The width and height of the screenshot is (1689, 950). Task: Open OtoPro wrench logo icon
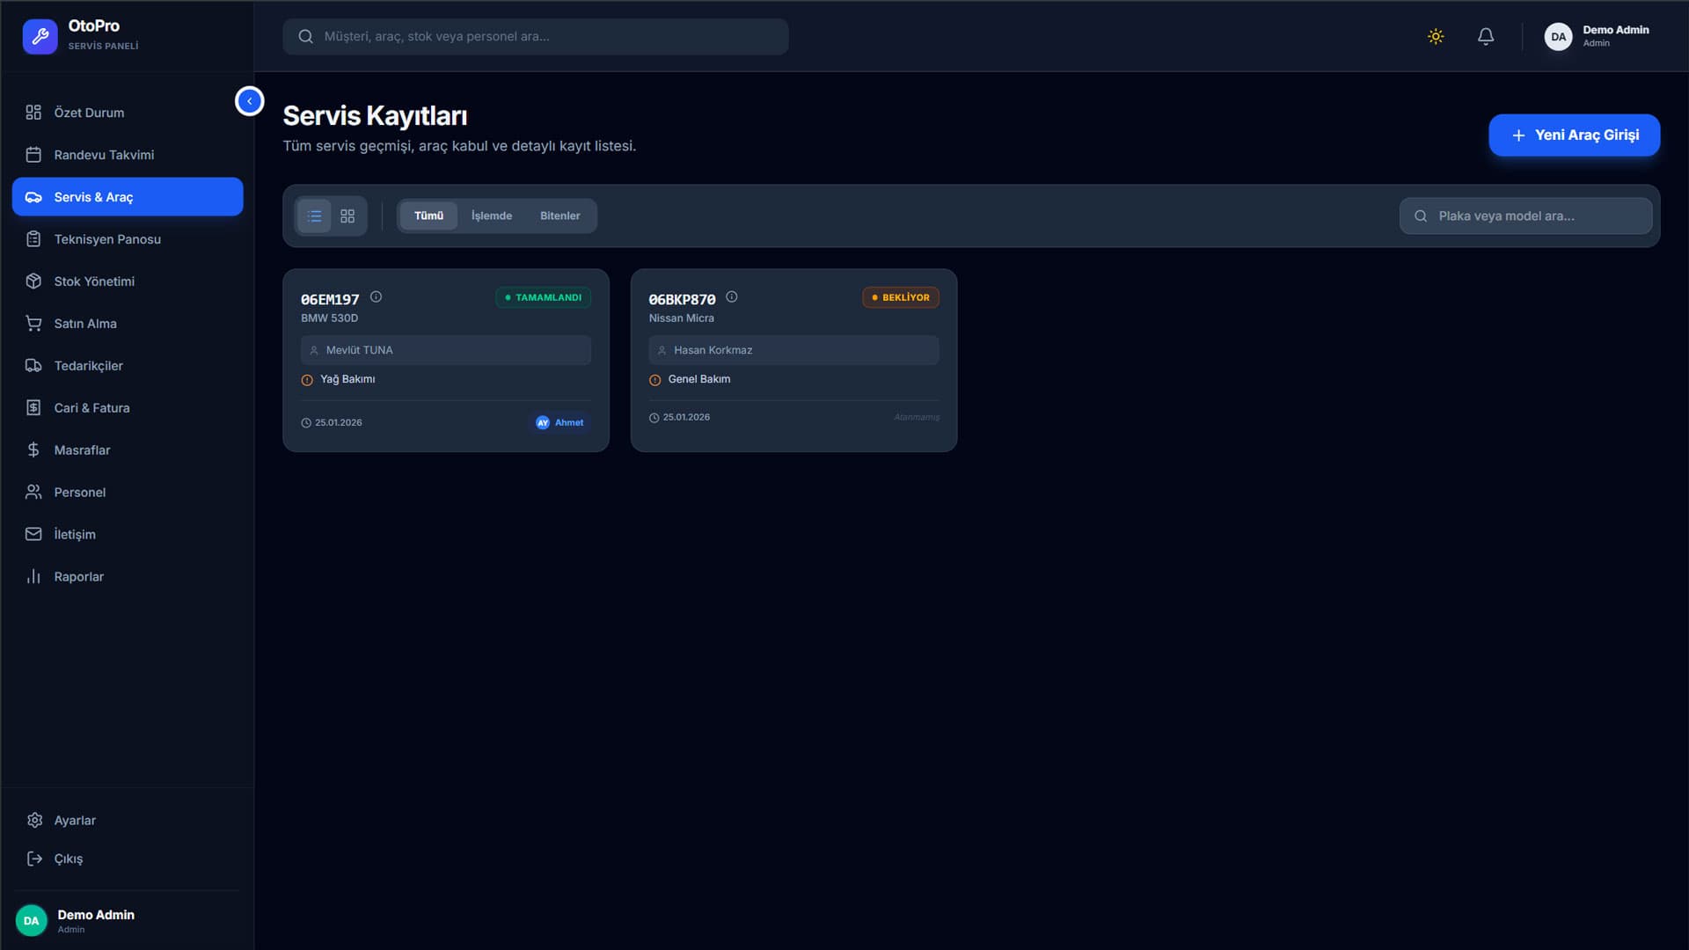point(40,36)
